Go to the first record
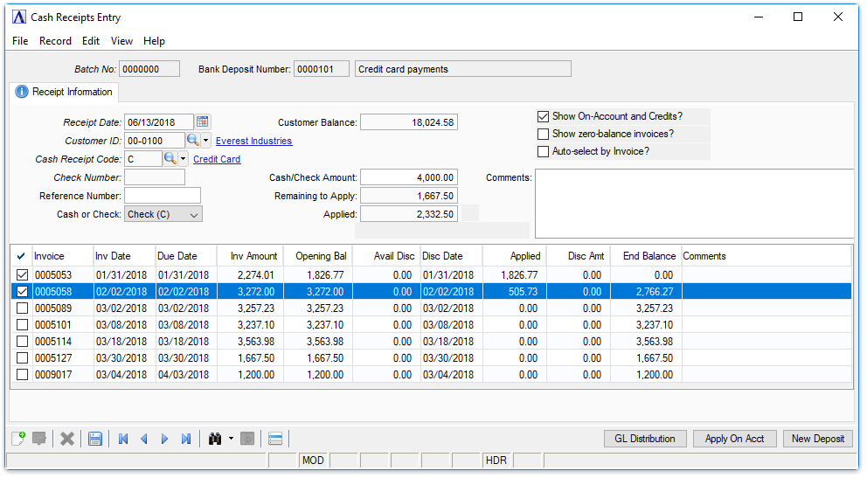Viewport: 867px width, 478px height. click(x=123, y=439)
